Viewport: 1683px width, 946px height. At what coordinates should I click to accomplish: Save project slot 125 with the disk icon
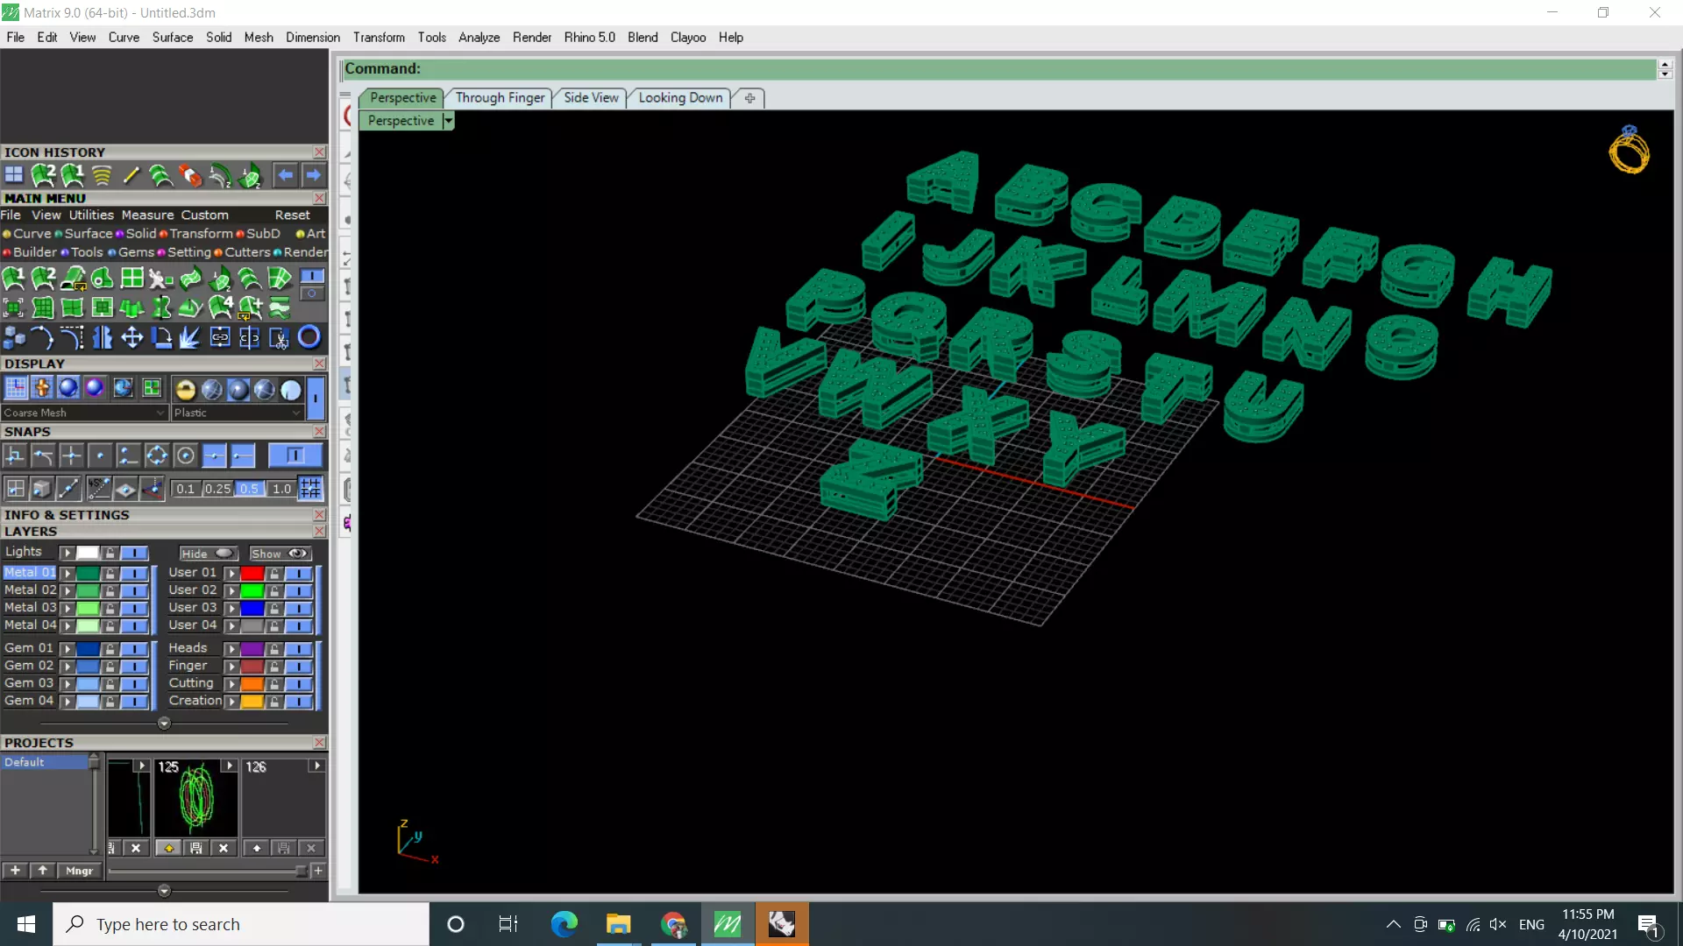(x=196, y=848)
